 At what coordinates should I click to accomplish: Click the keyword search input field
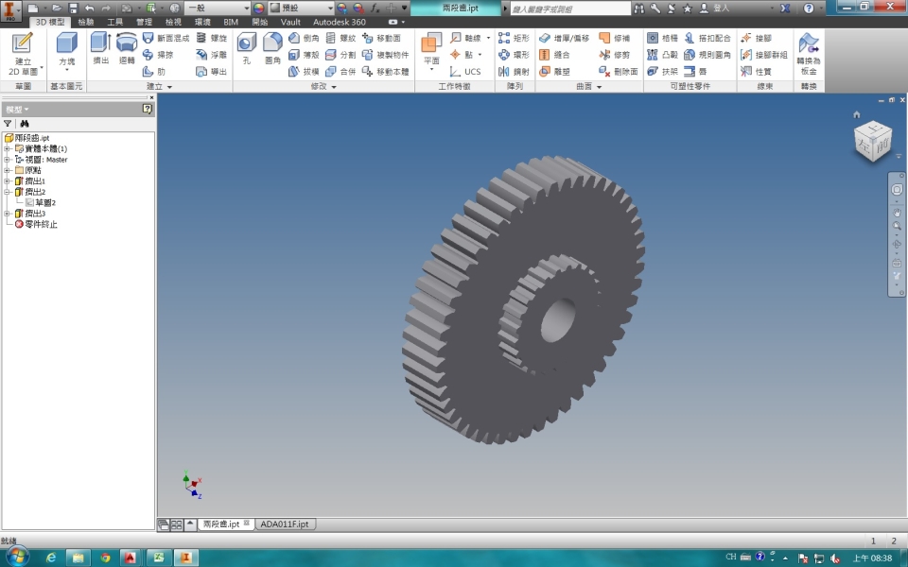click(569, 8)
